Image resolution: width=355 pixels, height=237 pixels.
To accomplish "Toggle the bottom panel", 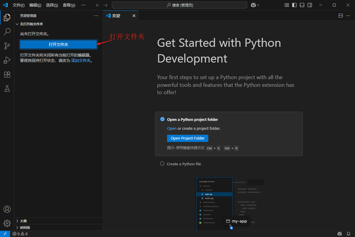I will point(302,5).
